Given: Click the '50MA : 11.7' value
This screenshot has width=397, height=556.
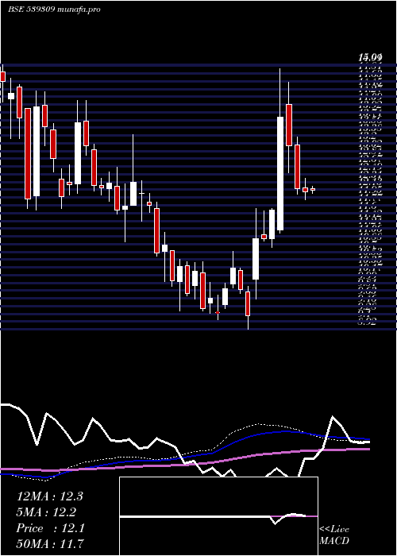Looking at the screenshot, I should pyautogui.click(x=50, y=543).
